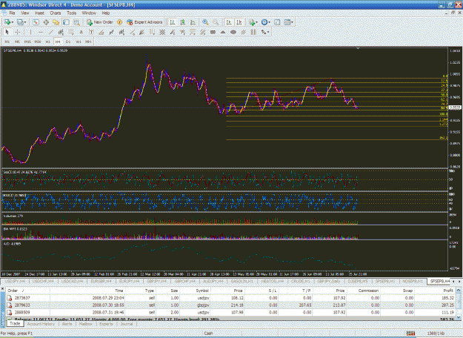
Task: Zoom in on the chart
Action: (205, 22)
